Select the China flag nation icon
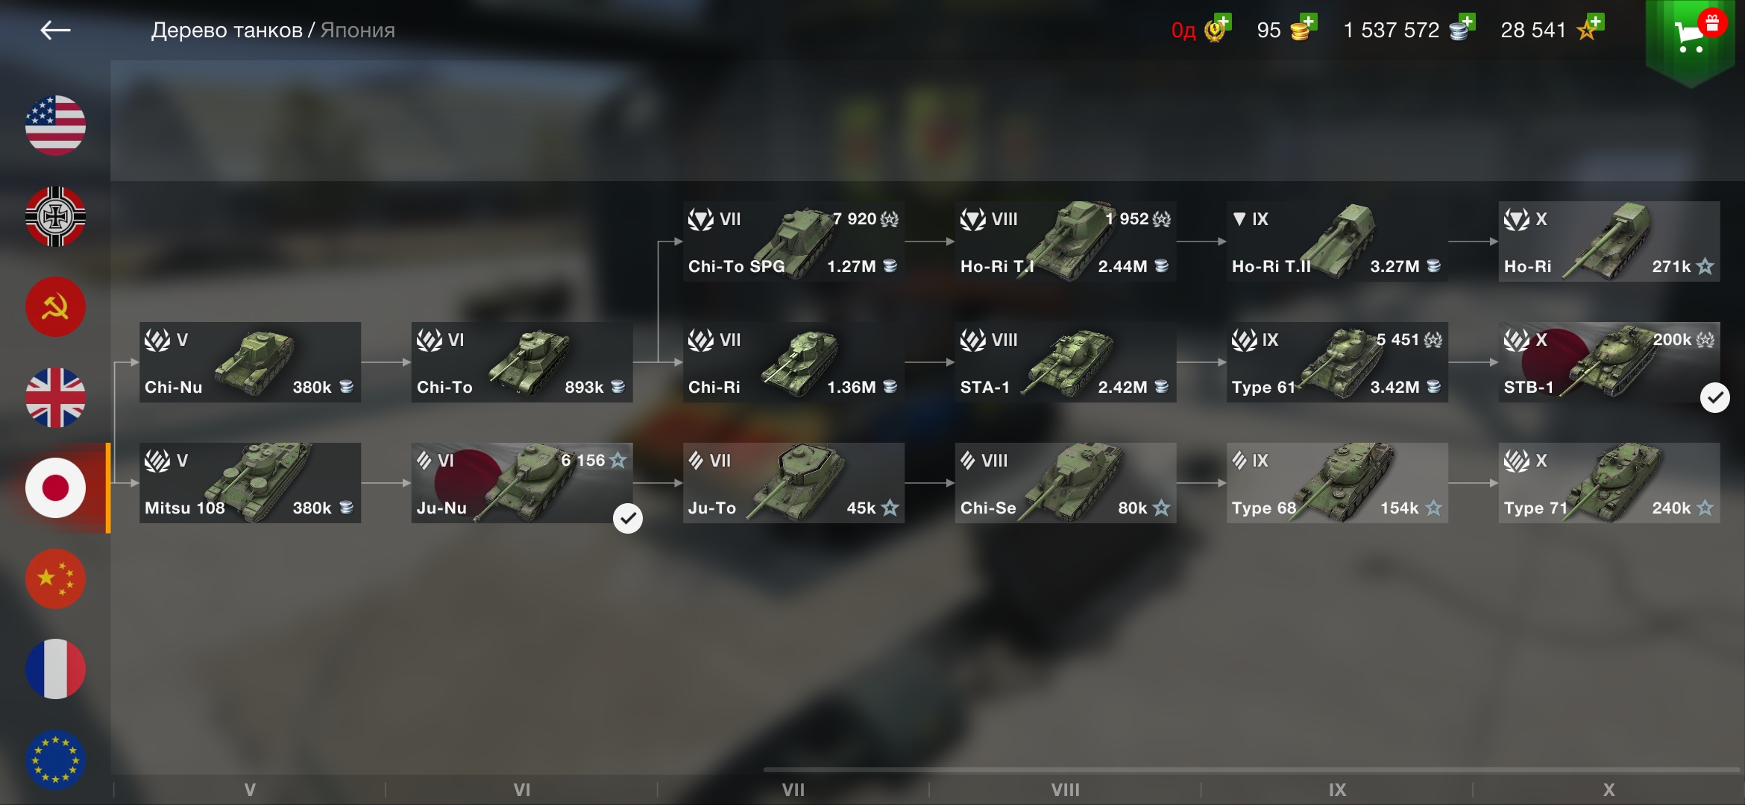The image size is (1745, 805). pyautogui.click(x=55, y=579)
